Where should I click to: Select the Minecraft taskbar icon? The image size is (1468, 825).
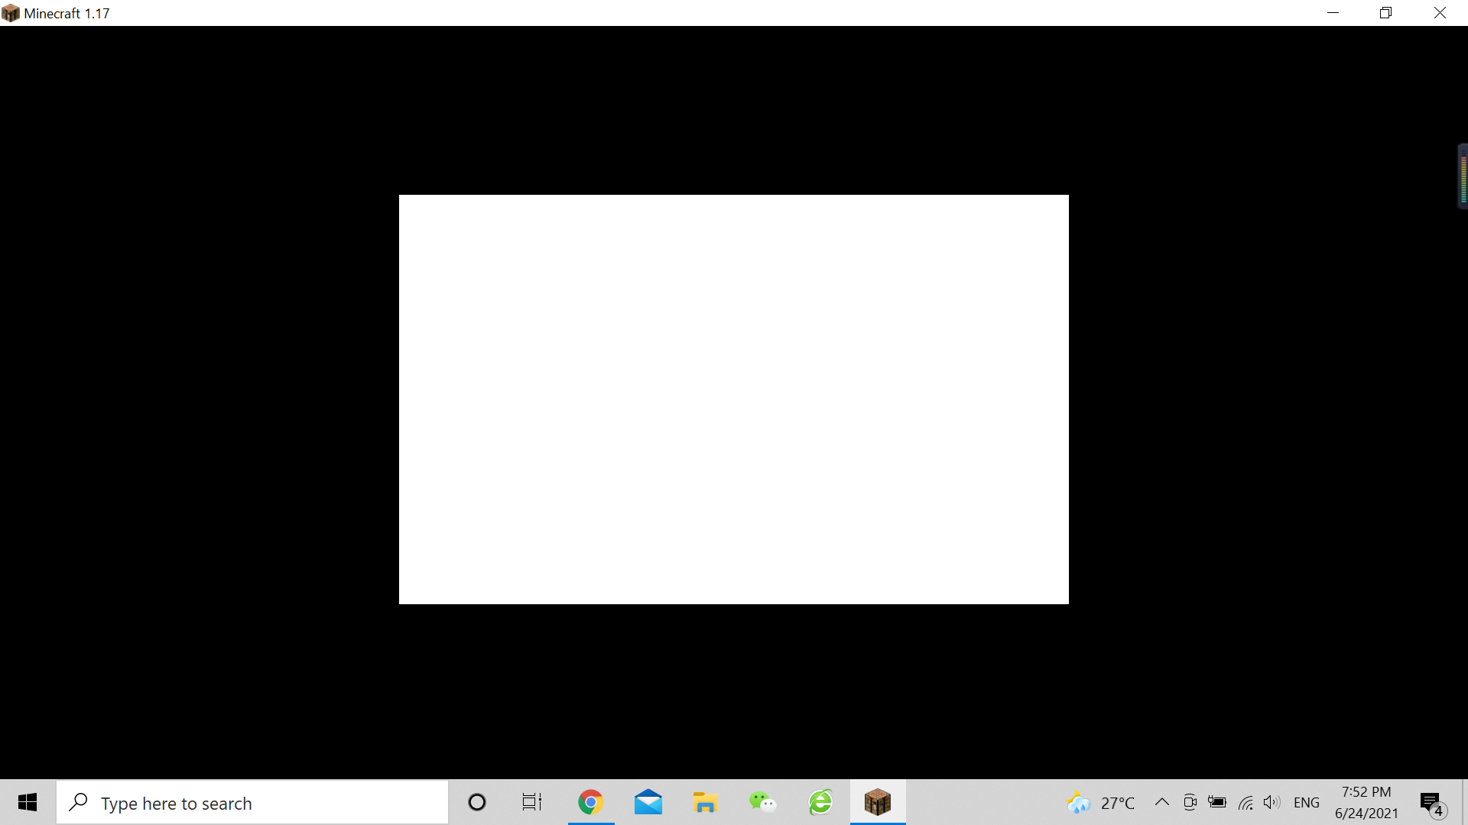878,803
